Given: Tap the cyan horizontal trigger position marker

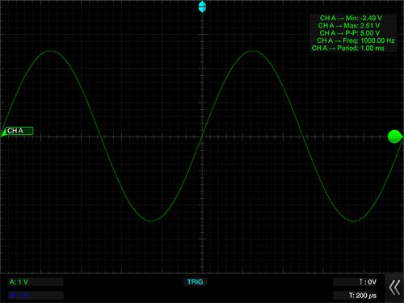Looking at the screenshot, I should coord(202,6).
